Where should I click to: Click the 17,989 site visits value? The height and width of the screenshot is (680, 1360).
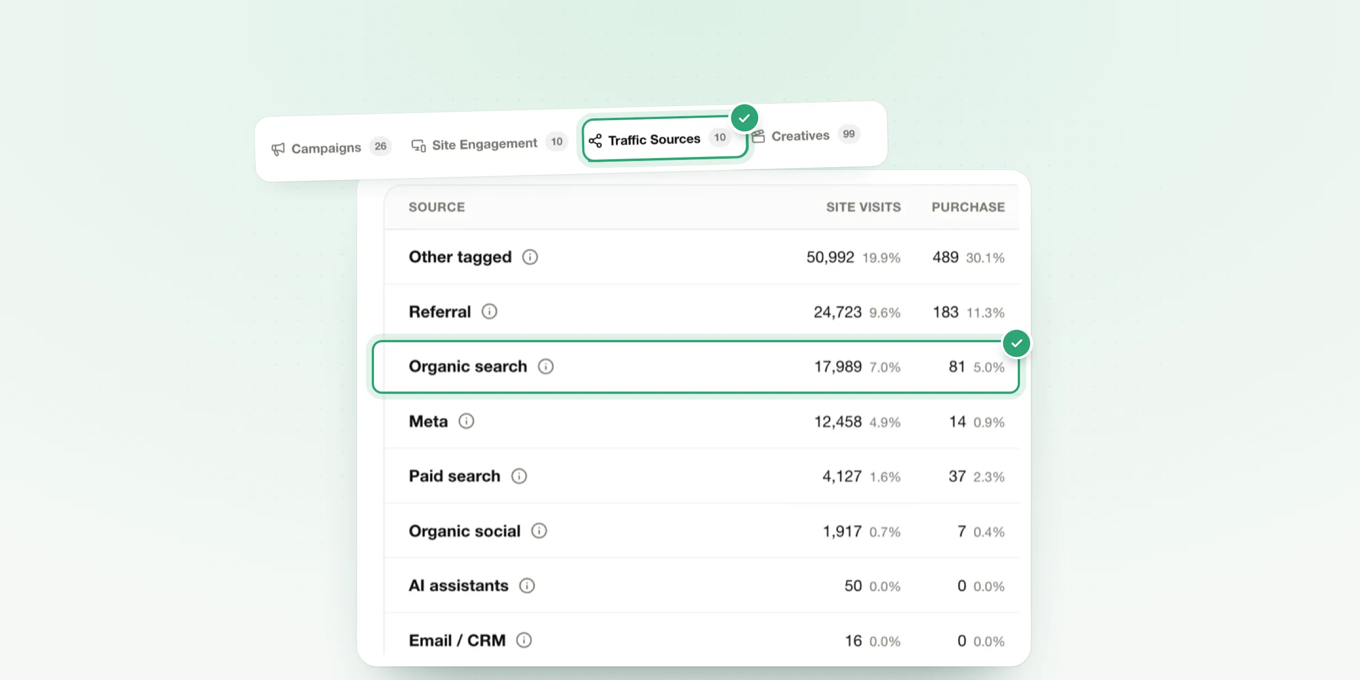pyautogui.click(x=838, y=367)
